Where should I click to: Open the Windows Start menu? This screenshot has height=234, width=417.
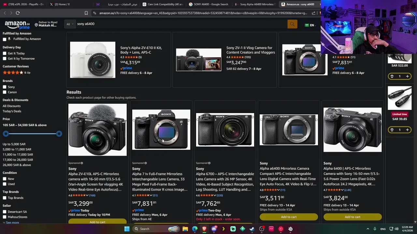pyautogui.click(x=127, y=229)
